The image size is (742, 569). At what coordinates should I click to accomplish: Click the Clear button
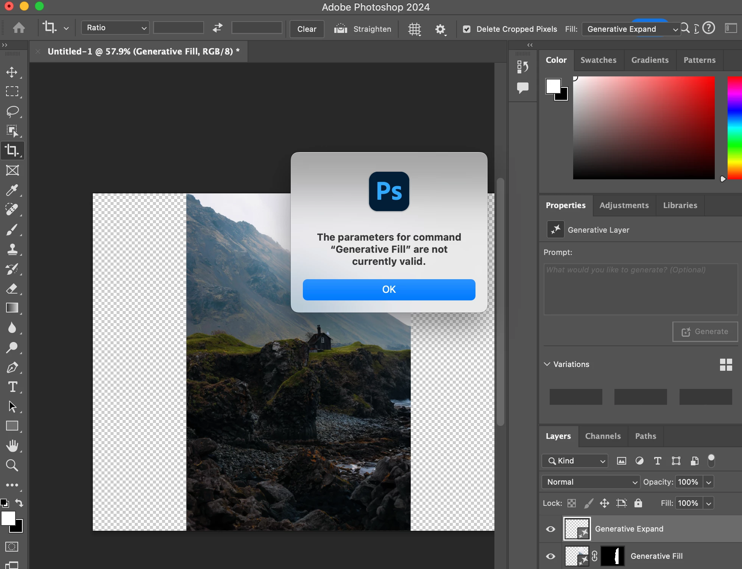[307, 29]
